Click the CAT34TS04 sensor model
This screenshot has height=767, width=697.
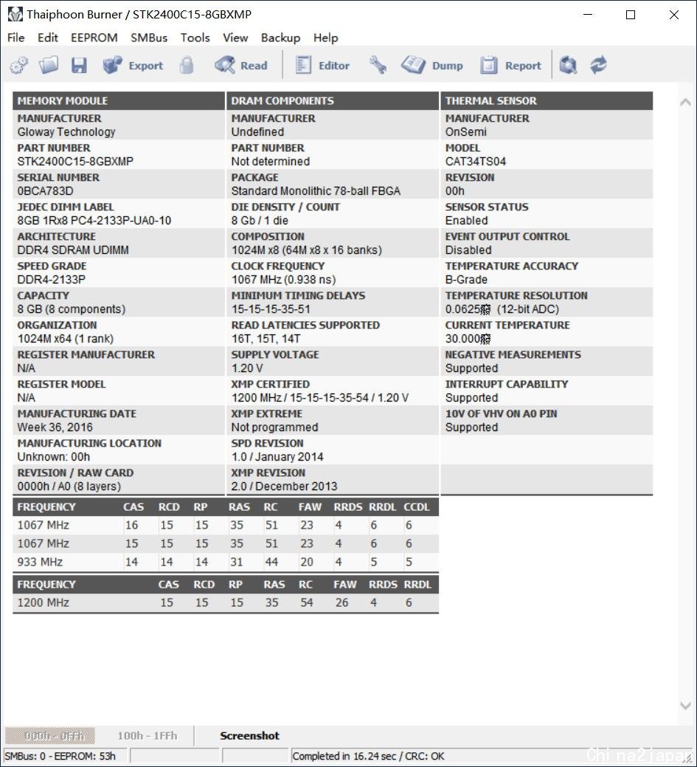pyautogui.click(x=476, y=162)
